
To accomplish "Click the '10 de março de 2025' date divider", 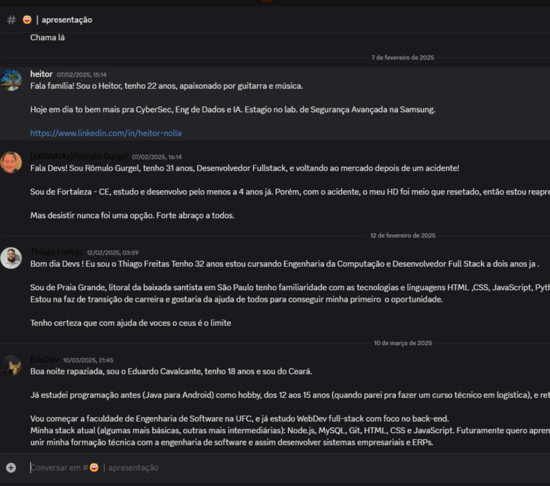I will 403,343.
